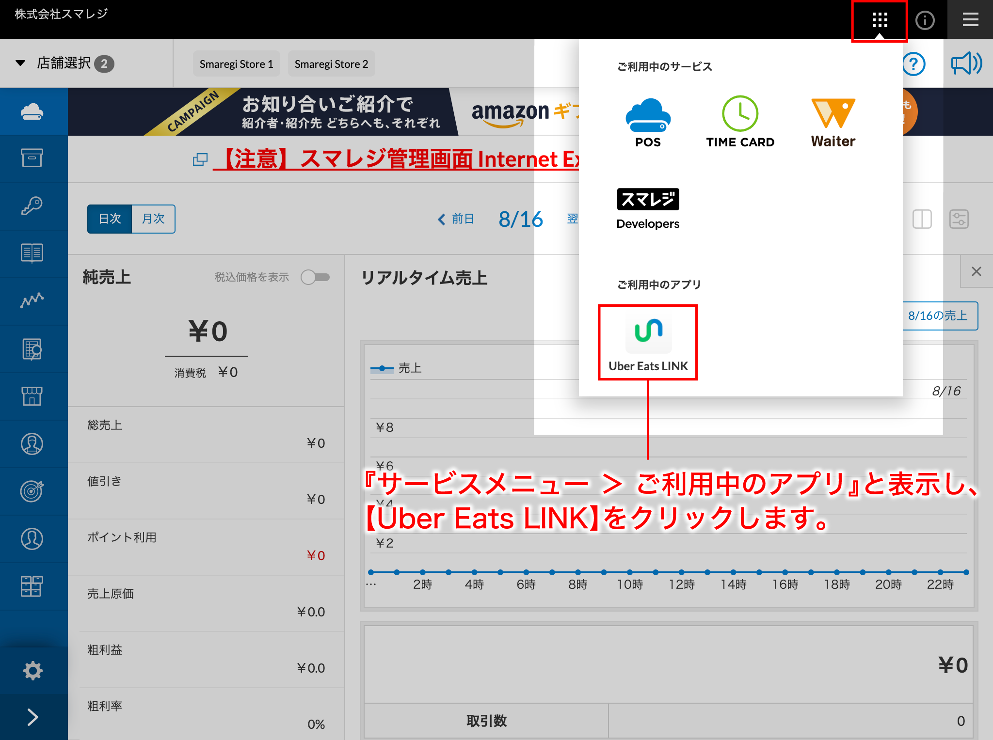Expand the sidebar with bottom arrow
The height and width of the screenshot is (740, 993).
(32, 717)
